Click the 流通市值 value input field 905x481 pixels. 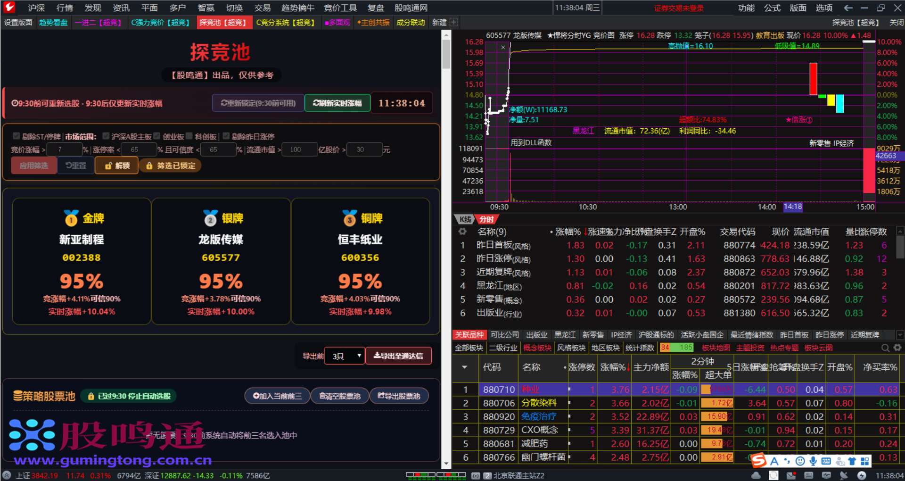(x=300, y=149)
